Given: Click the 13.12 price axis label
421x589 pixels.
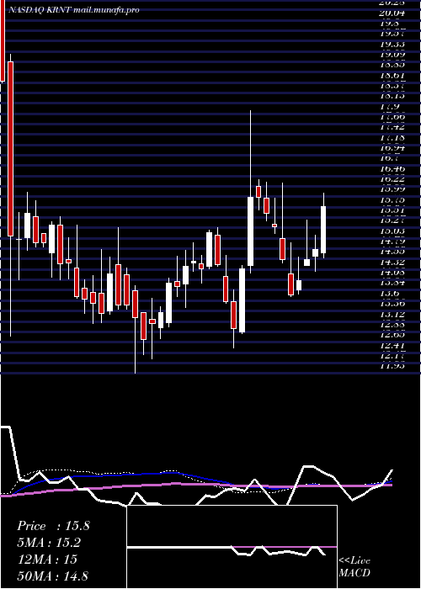Looking at the screenshot, I should [x=392, y=314].
